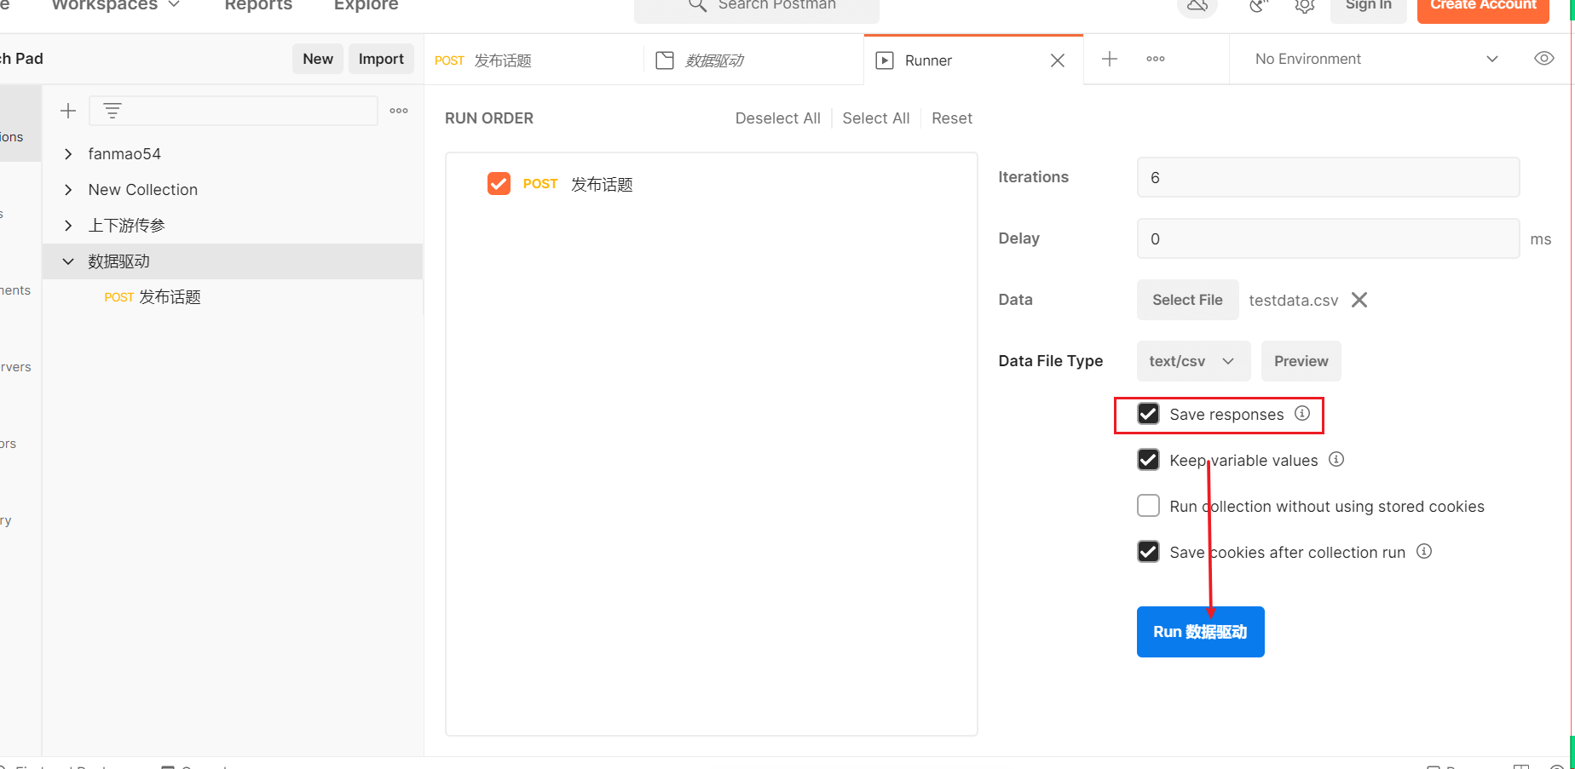Open the Reports menu

pos(258,5)
